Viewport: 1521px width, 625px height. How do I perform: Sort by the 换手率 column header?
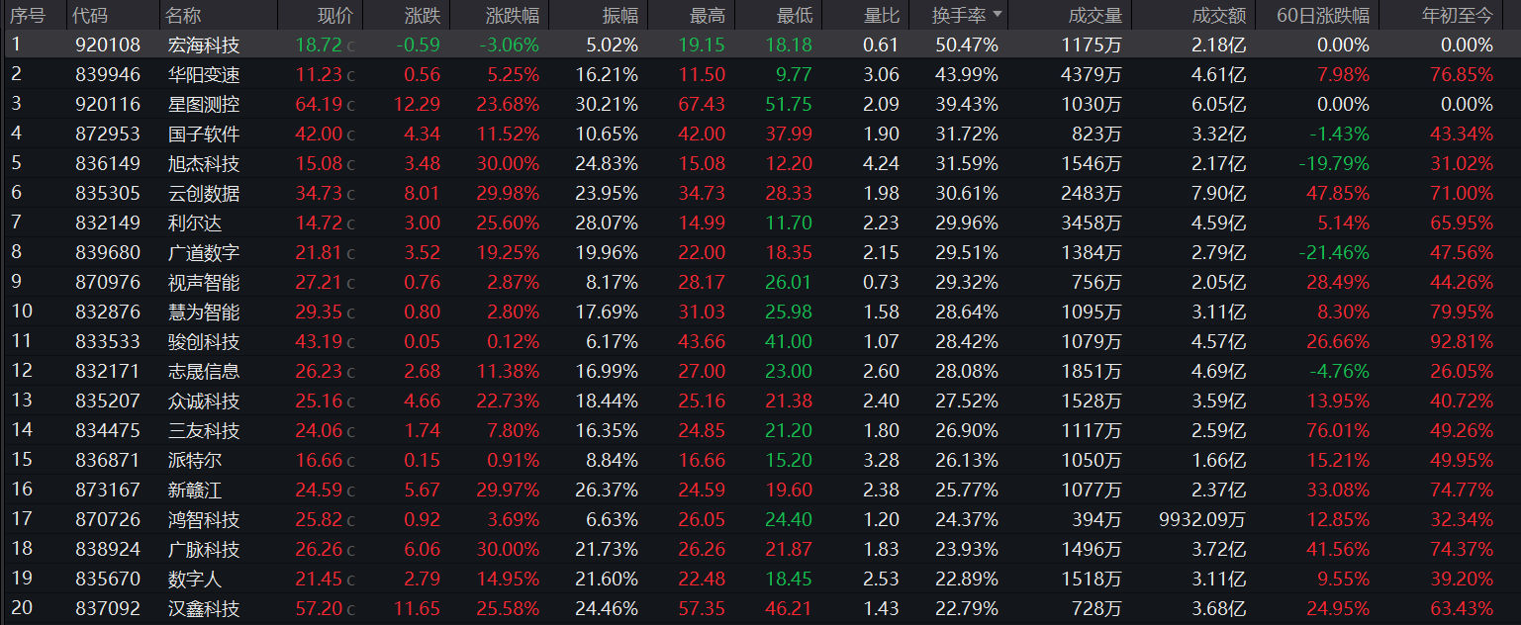coord(967,15)
